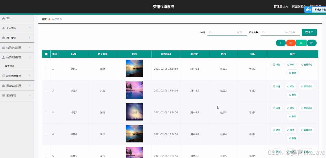Open cover thumbnail of row 标题2
This screenshot has width=326, height=158.
[x=134, y=90]
